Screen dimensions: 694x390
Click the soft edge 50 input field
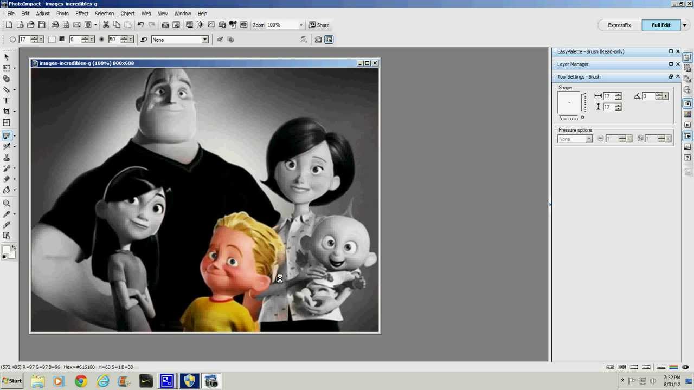[x=113, y=40]
